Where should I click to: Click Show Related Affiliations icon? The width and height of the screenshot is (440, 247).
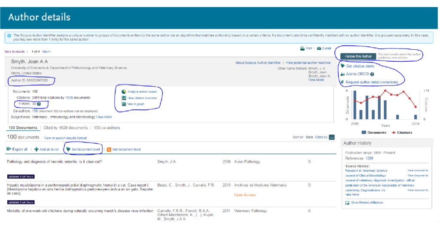(347, 203)
